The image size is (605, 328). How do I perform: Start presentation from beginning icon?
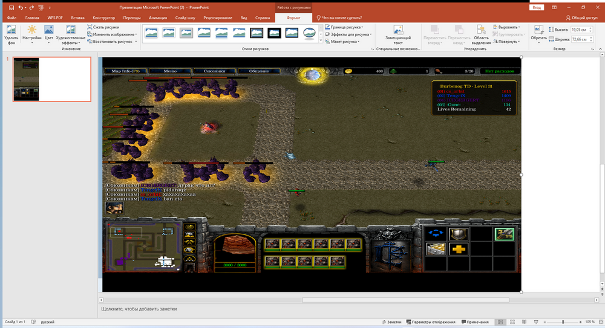click(41, 7)
